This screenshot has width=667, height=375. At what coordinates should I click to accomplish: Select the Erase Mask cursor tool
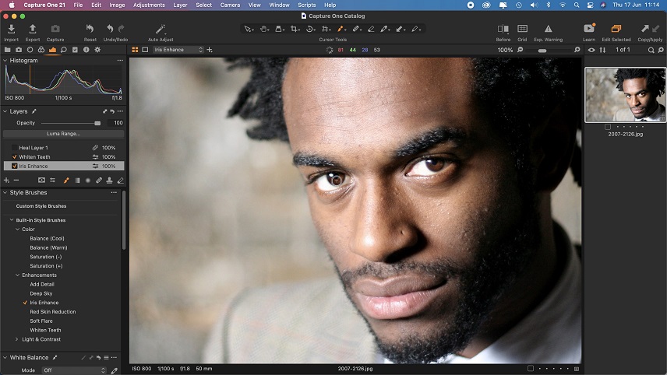tap(371, 29)
